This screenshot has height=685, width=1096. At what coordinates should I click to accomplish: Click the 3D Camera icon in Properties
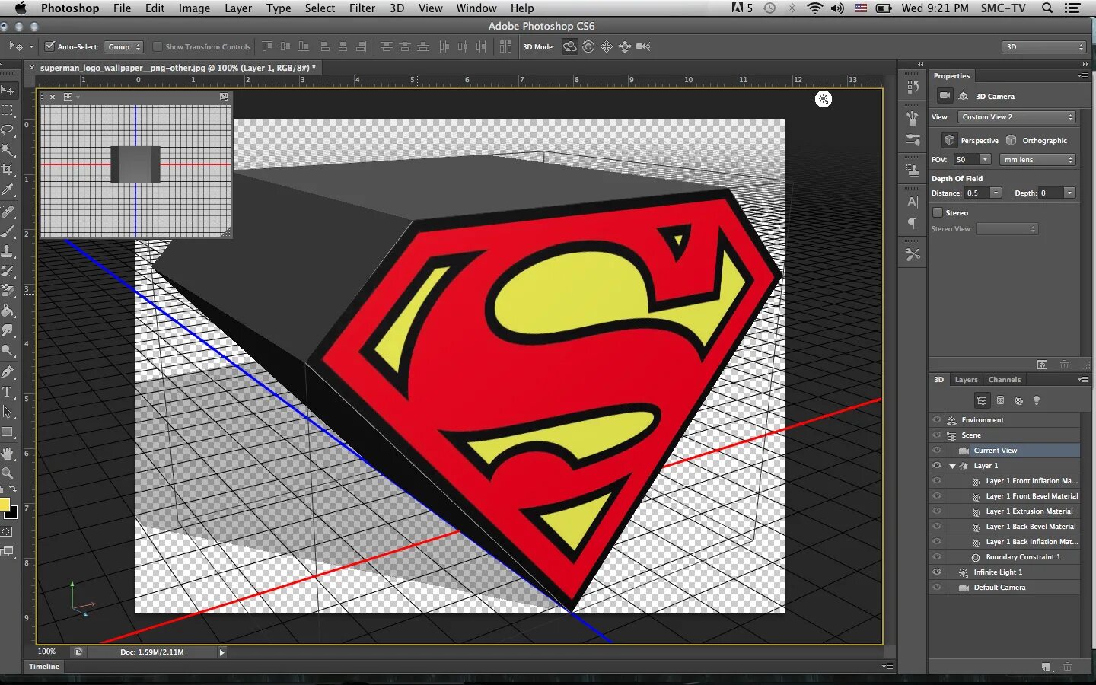tap(945, 96)
